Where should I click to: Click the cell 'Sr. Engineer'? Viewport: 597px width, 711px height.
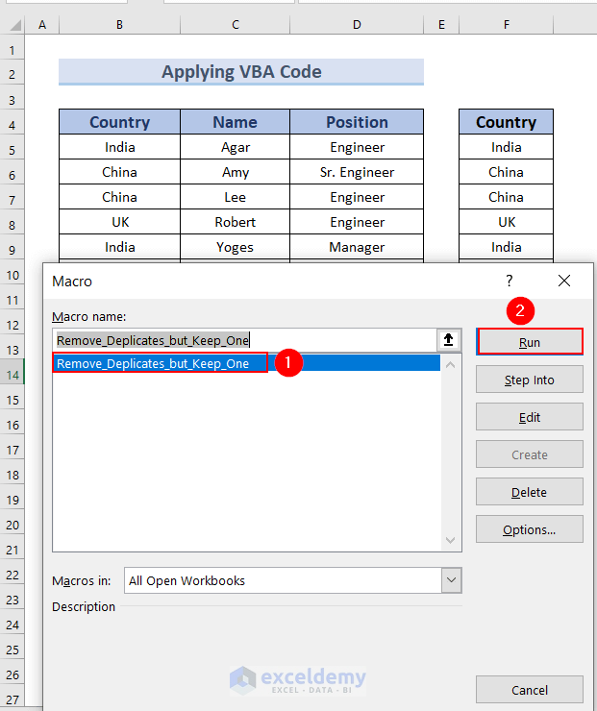coord(357,172)
